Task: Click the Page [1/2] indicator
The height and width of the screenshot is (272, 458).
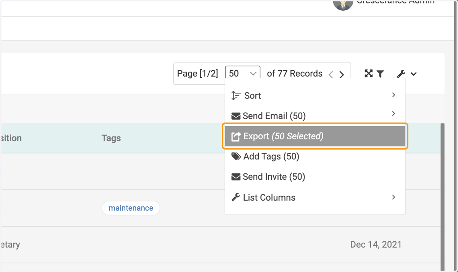Action: point(197,74)
